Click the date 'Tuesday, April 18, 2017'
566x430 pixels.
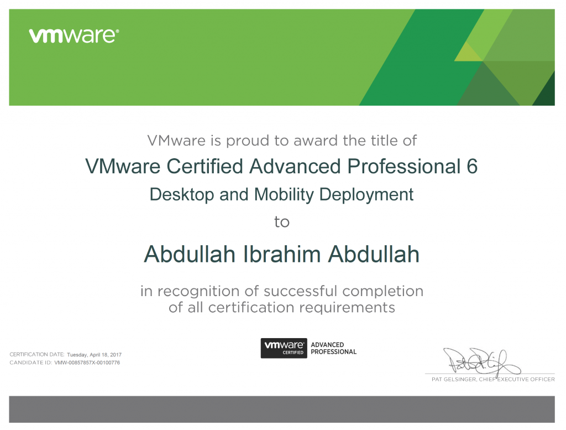94,355
